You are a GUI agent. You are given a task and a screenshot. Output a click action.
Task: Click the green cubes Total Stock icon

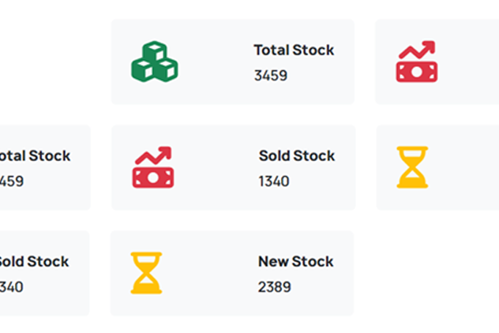tap(154, 62)
